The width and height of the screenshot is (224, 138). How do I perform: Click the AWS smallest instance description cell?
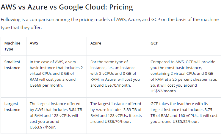pyautogui.click(x=56, y=74)
